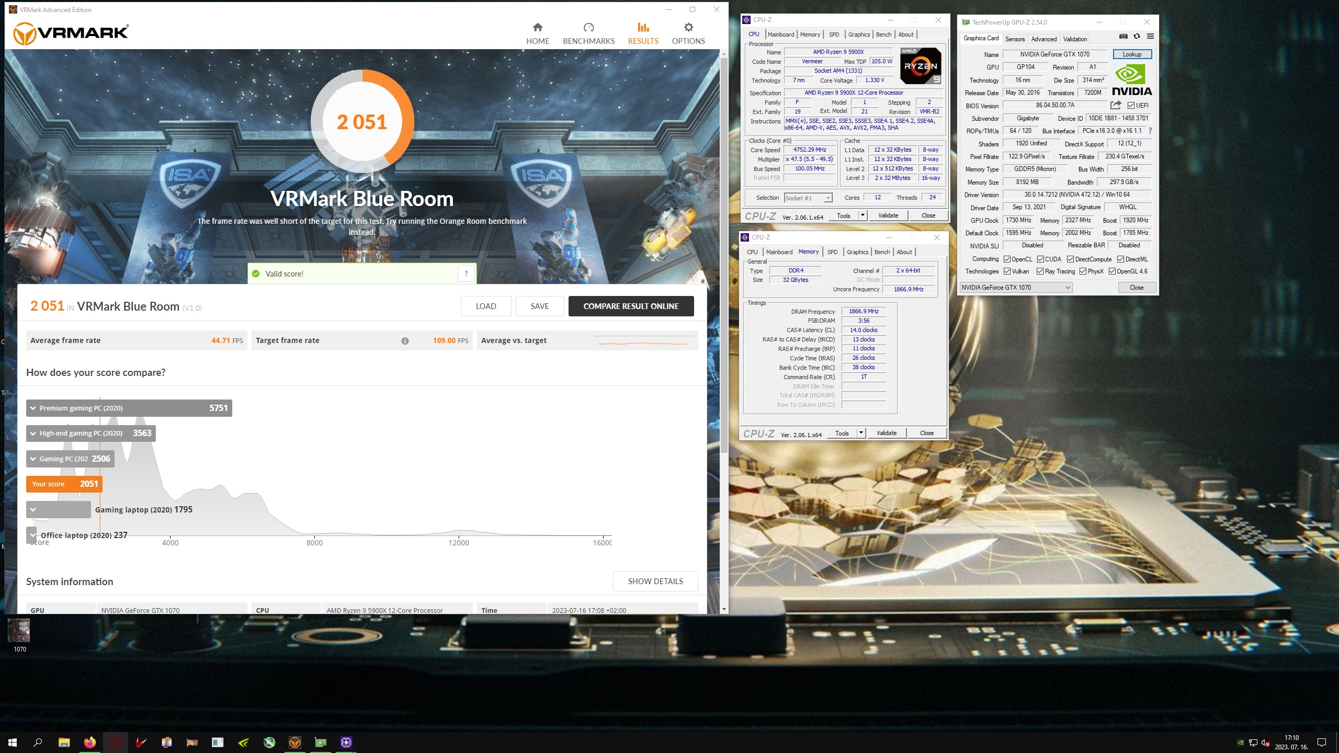Switch to Validation tab in GPU-Z
The image size is (1339, 753).
coord(1075,39)
